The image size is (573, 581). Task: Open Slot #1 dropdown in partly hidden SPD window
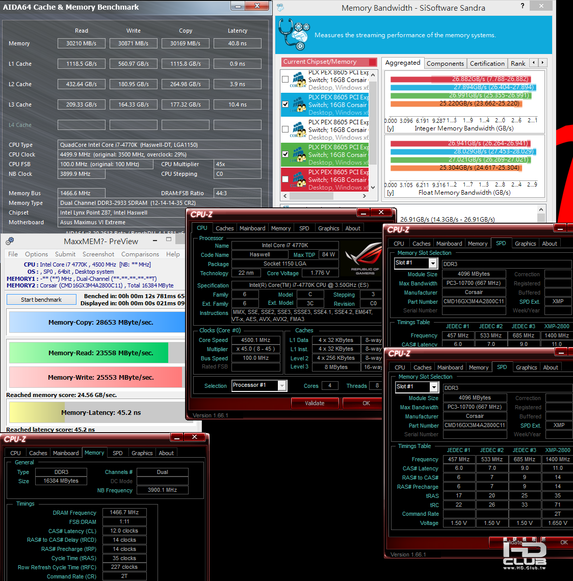[x=432, y=263]
